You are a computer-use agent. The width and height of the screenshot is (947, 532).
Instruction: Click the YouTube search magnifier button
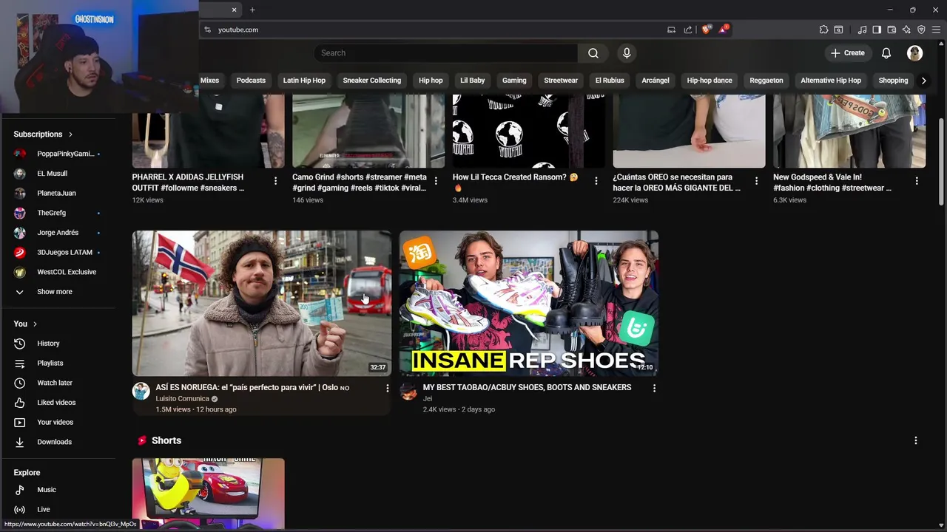[x=593, y=53]
